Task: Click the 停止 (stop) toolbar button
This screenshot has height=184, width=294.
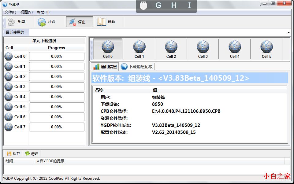Action: [x=79, y=22]
